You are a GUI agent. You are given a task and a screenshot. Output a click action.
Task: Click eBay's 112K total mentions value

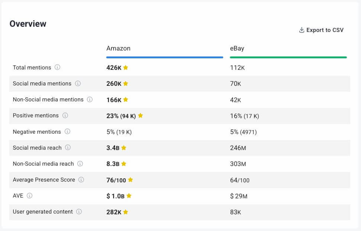pos(237,68)
